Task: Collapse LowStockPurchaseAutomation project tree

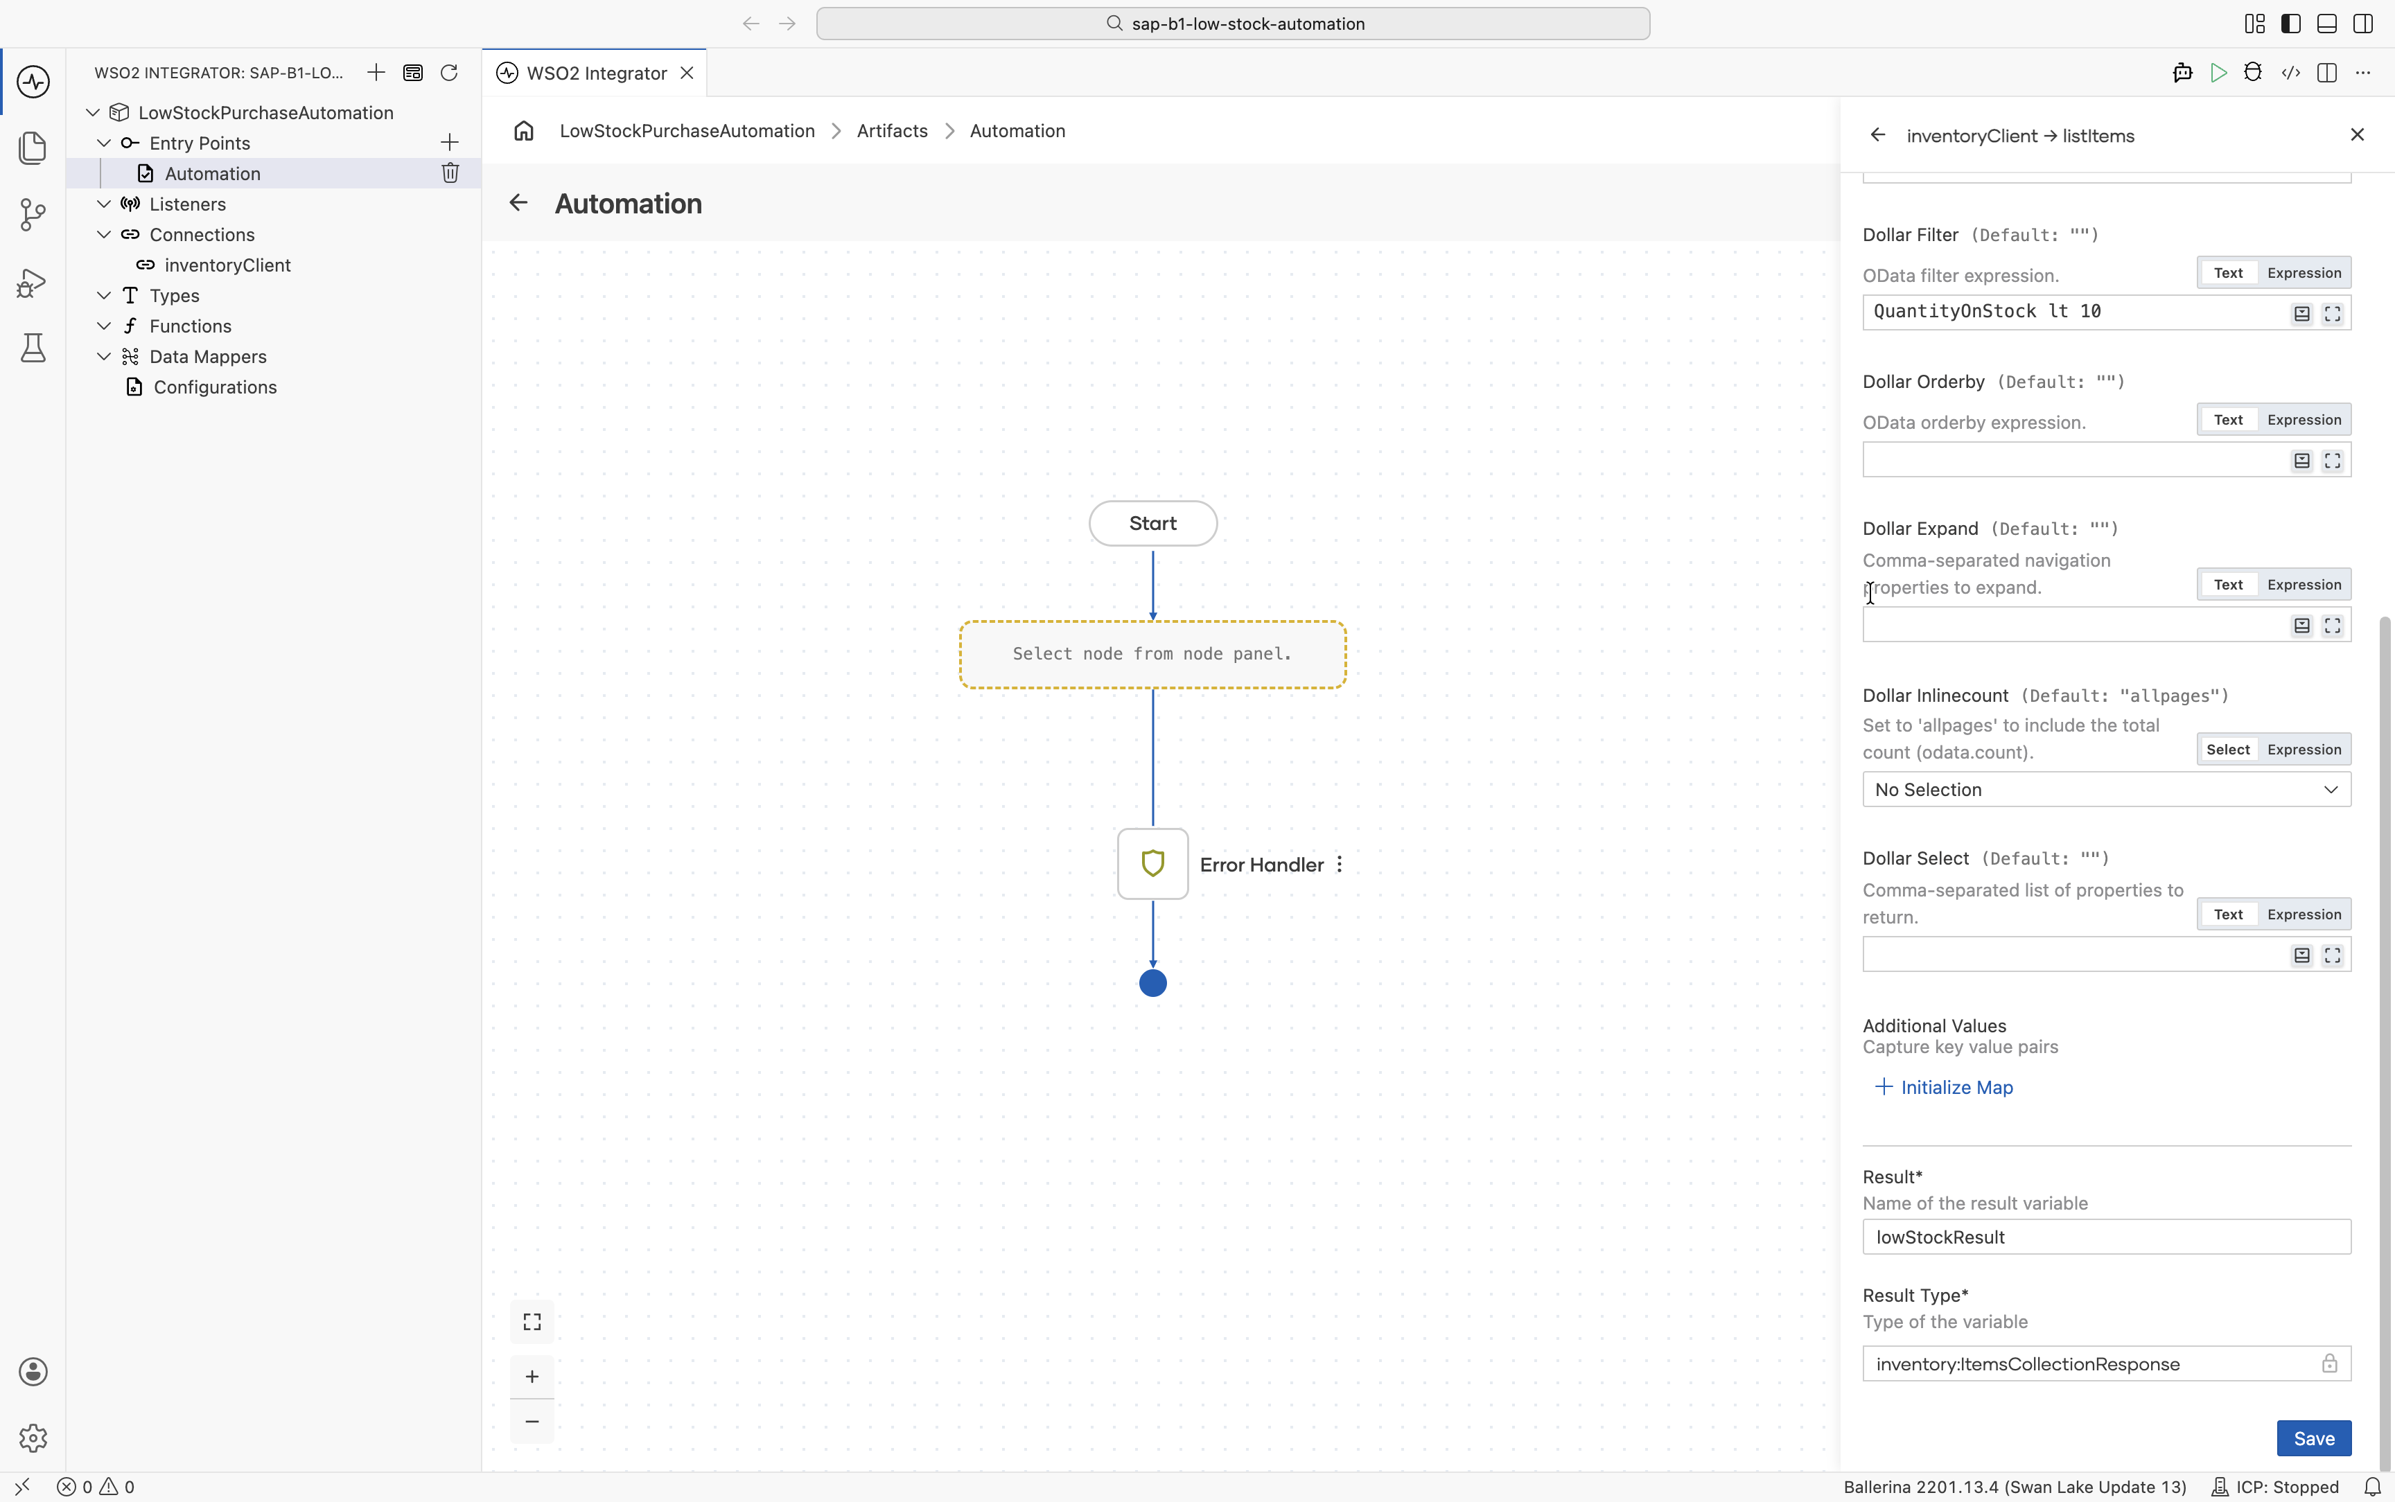Action: click(92, 112)
